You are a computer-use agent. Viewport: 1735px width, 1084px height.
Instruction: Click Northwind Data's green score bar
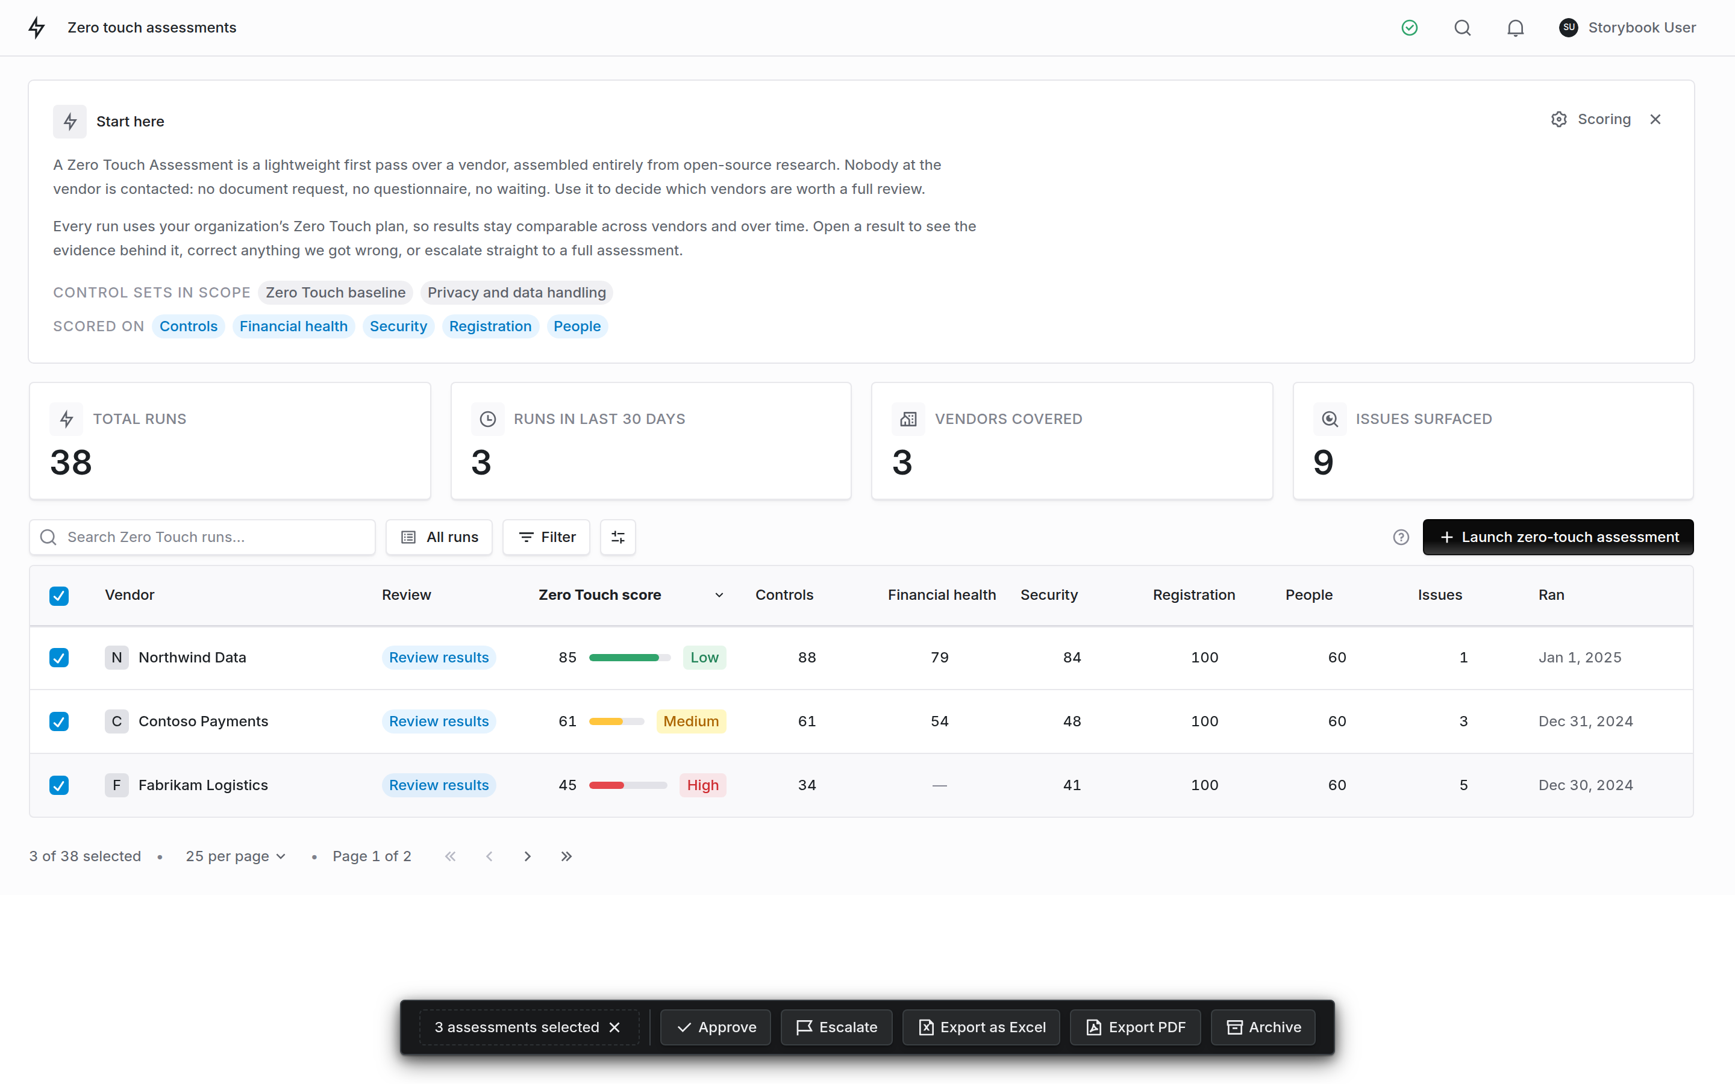pos(630,658)
